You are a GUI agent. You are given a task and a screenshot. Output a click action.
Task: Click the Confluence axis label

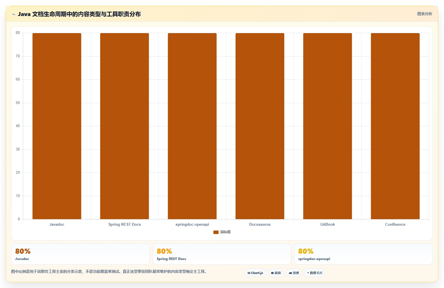tap(395, 224)
